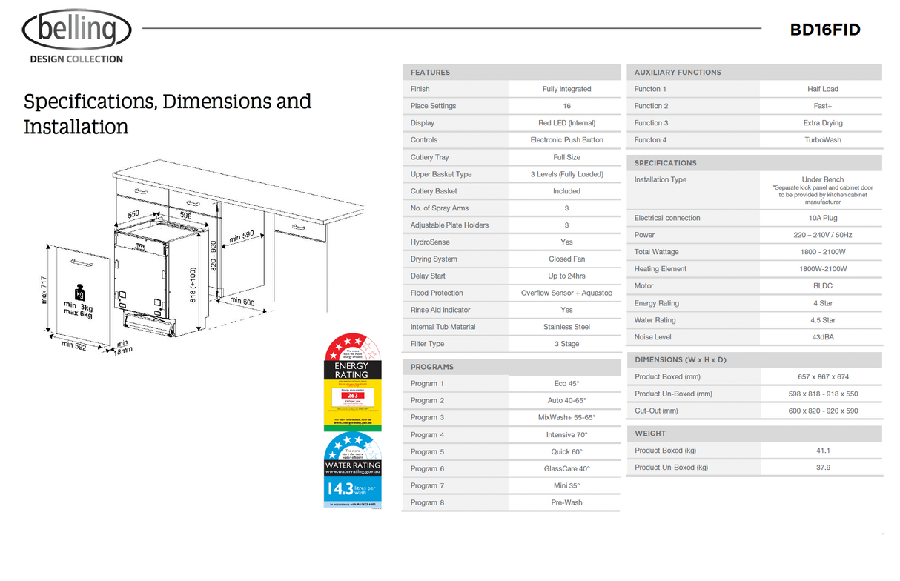Click the 43dBA noise level value

[x=822, y=337]
